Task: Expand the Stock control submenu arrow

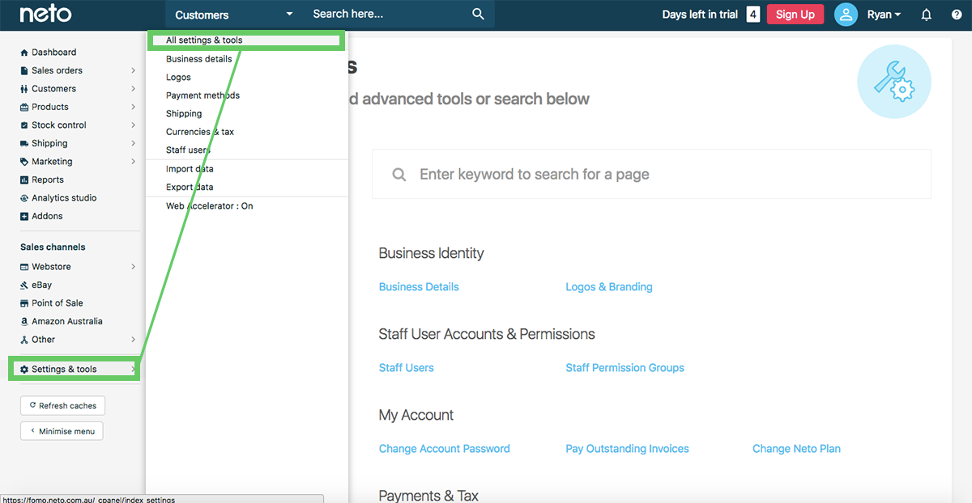Action: tap(133, 125)
